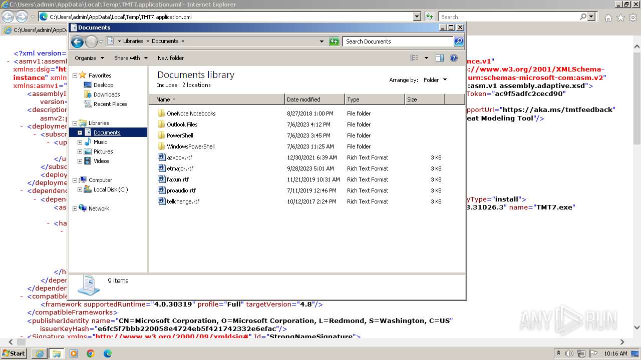Click the Libraries breadcrumb segment
The image size is (641, 360).
tap(133, 41)
